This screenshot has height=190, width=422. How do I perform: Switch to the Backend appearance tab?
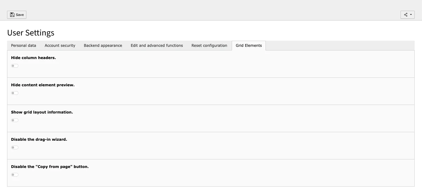(103, 45)
